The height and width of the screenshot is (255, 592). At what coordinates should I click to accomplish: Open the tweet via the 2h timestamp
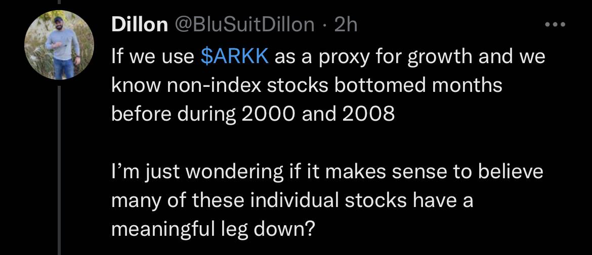pos(346,25)
